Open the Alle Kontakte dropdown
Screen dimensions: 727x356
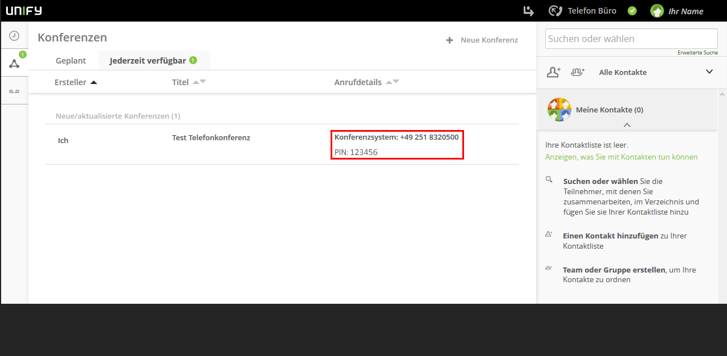[x=709, y=72]
